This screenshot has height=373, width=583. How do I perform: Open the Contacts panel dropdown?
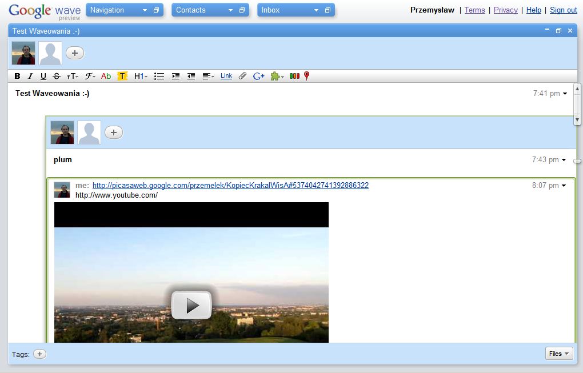pyautogui.click(x=230, y=10)
